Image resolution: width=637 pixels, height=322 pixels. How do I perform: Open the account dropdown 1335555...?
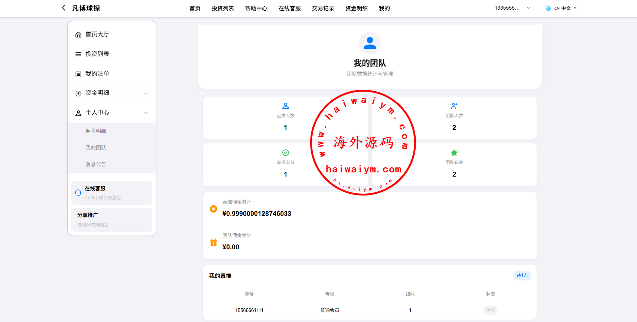[x=512, y=8]
